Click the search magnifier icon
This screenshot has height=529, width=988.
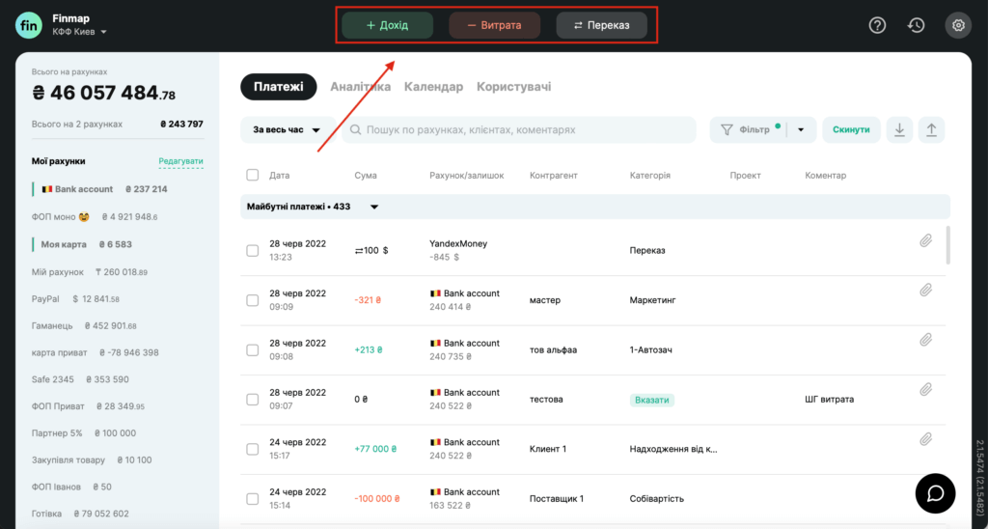click(x=355, y=130)
